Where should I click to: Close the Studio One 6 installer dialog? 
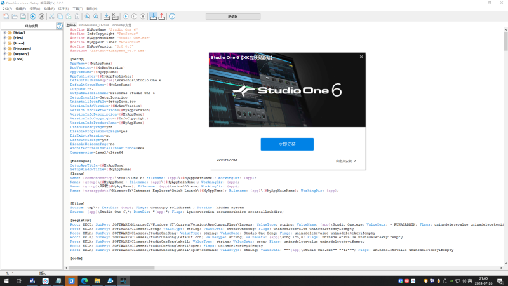coord(361,57)
